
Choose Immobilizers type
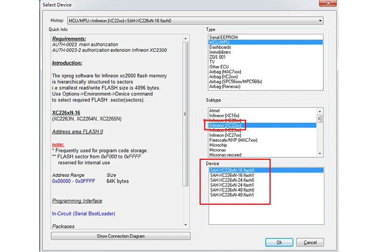pos(265,52)
